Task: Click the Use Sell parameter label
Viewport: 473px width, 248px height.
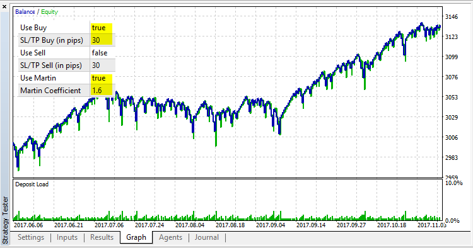Action: click(x=33, y=53)
